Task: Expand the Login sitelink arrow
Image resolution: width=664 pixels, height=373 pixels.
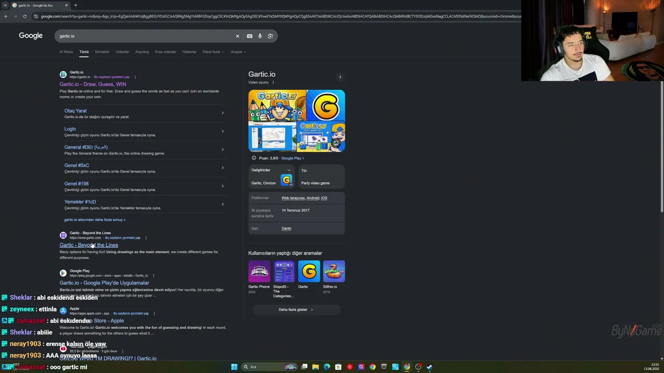Action: [223, 131]
